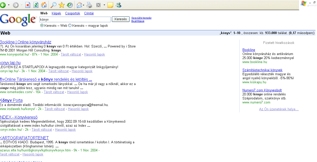Print the page with the printer icon
Screen dimensions: 317x162
89,5
